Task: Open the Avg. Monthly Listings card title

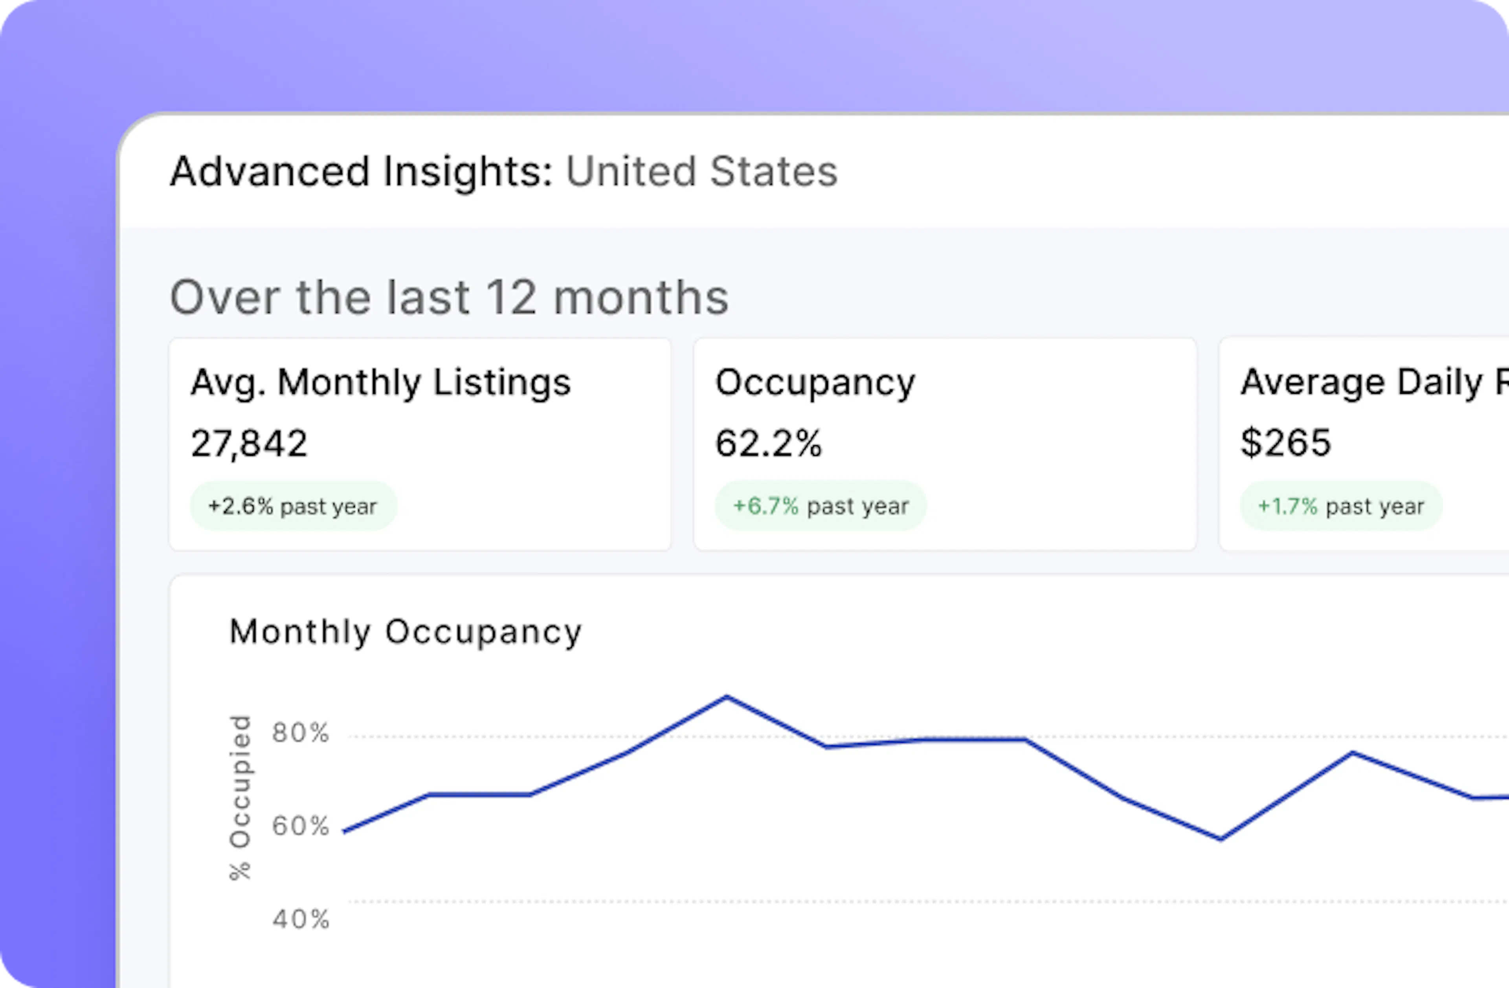Action: 381,383
